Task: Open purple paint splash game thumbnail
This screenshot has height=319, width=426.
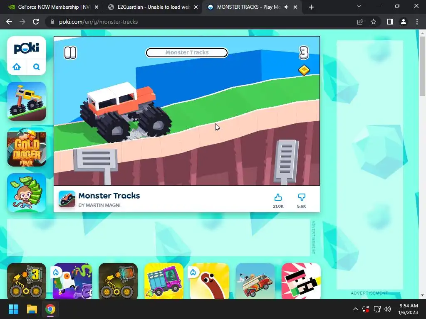Action: click(x=72, y=281)
